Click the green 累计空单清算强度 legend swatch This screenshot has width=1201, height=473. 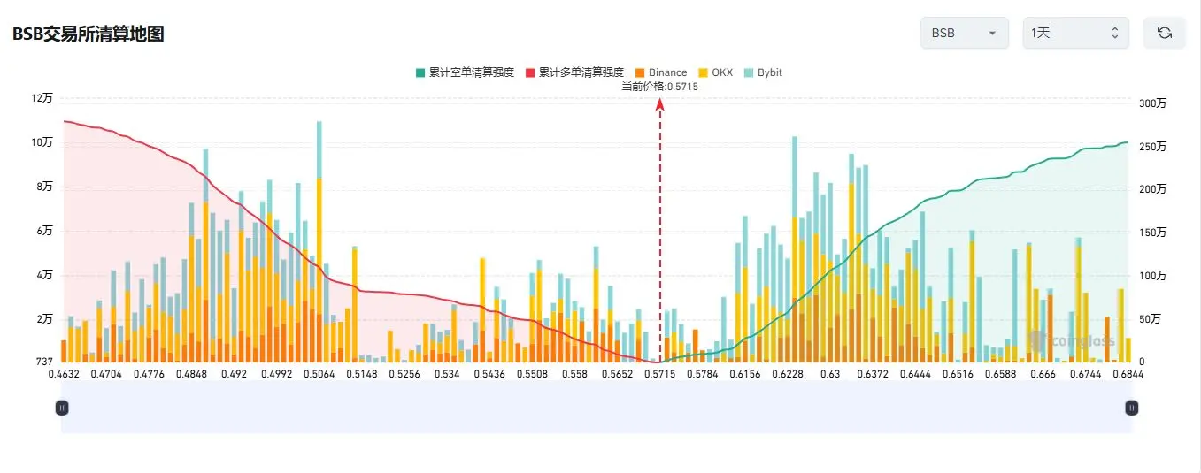[x=419, y=72]
